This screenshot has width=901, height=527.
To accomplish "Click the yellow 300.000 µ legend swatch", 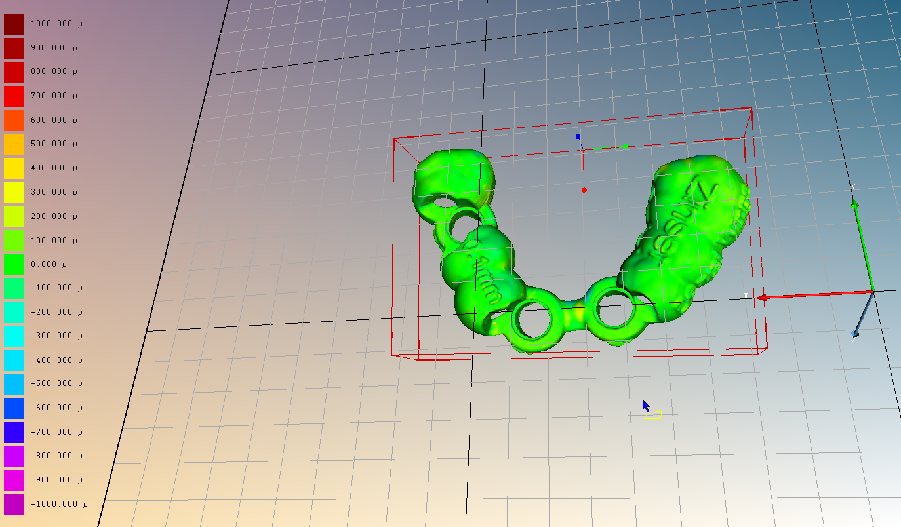I will tap(14, 192).
